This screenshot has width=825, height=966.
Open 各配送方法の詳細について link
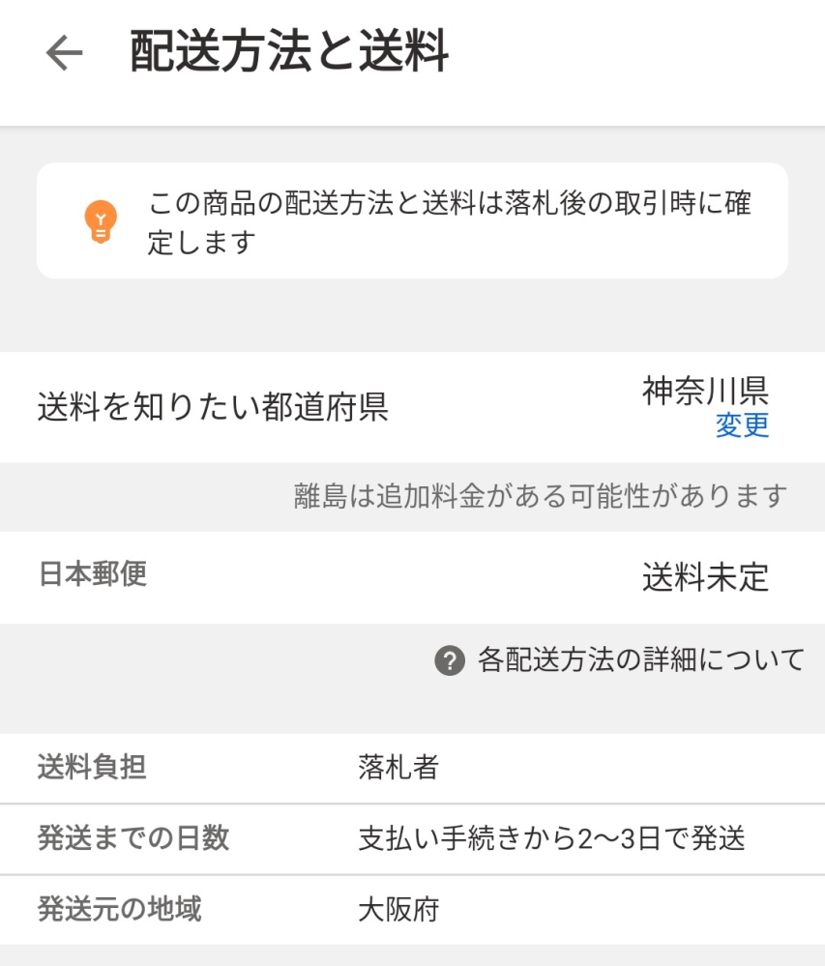[640, 660]
